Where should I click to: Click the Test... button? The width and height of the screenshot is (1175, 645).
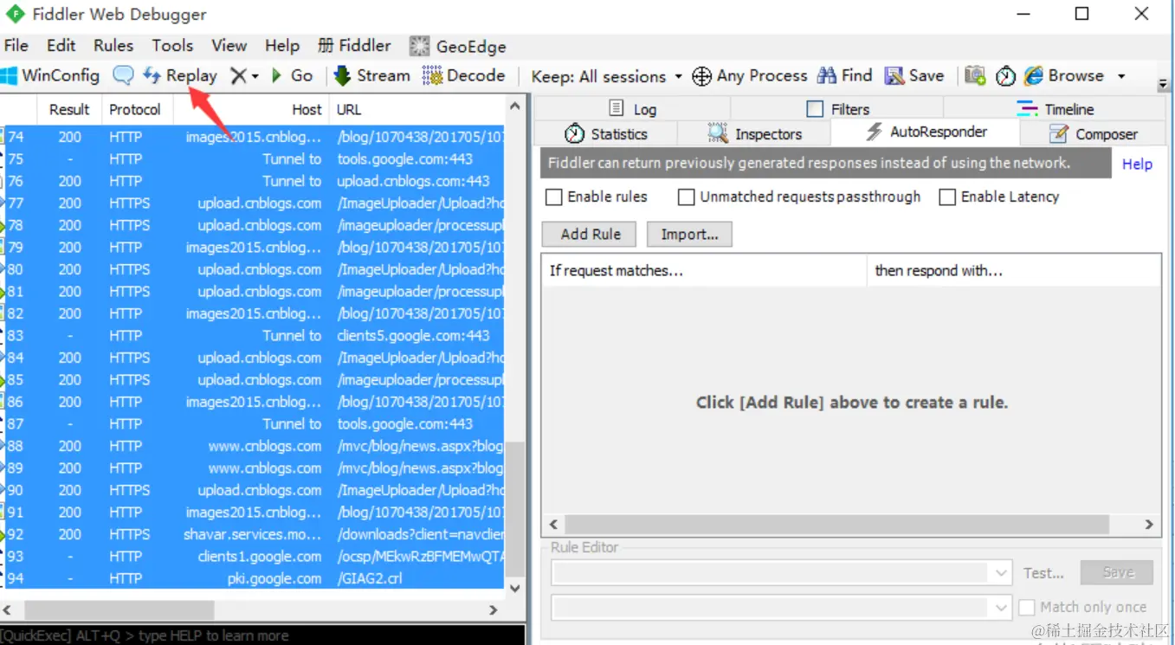pos(1044,573)
